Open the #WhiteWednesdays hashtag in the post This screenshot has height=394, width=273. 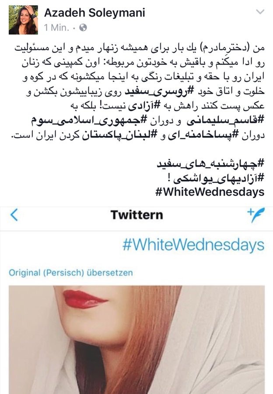point(210,192)
